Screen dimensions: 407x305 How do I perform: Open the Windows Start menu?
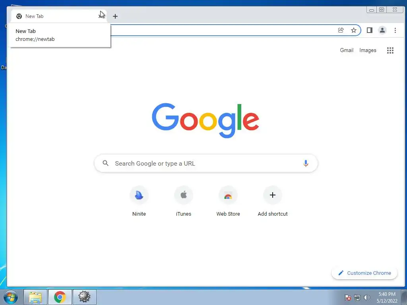(x=11, y=297)
